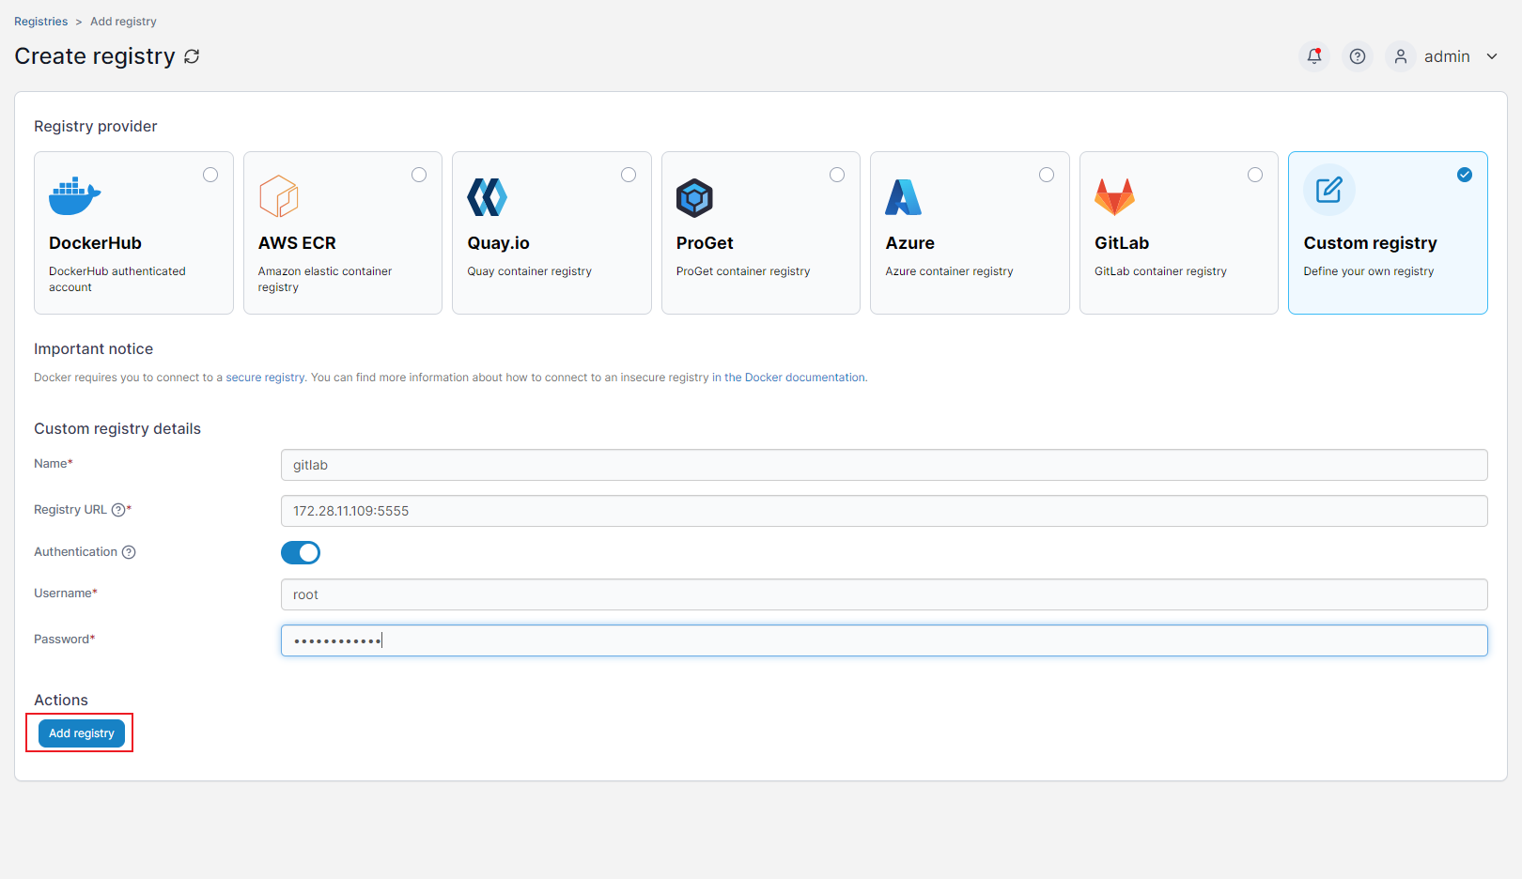Select the DockerHub radio button
The width and height of the screenshot is (1522, 879).
coord(210,175)
